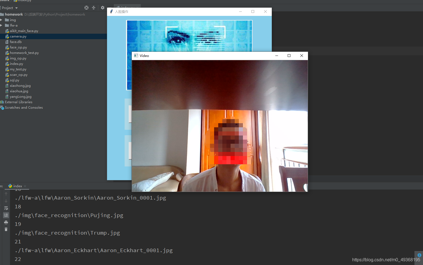Open img_op.py file
Screen dimensions: 423x265
click(x=18, y=58)
